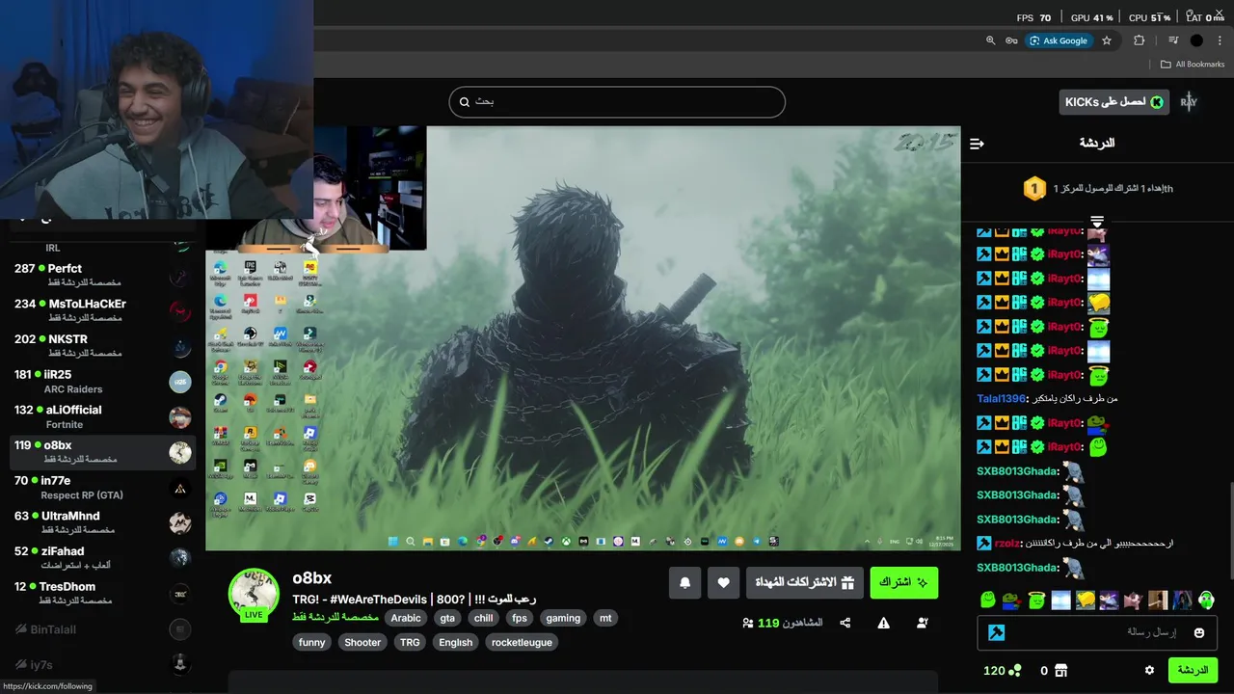Open the emoji picker smiley in chat box
Screen dimensions: 1234x694
[x=1199, y=632]
